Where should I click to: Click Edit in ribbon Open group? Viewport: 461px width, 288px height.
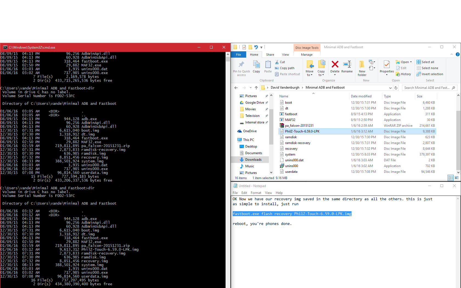[401, 68]
